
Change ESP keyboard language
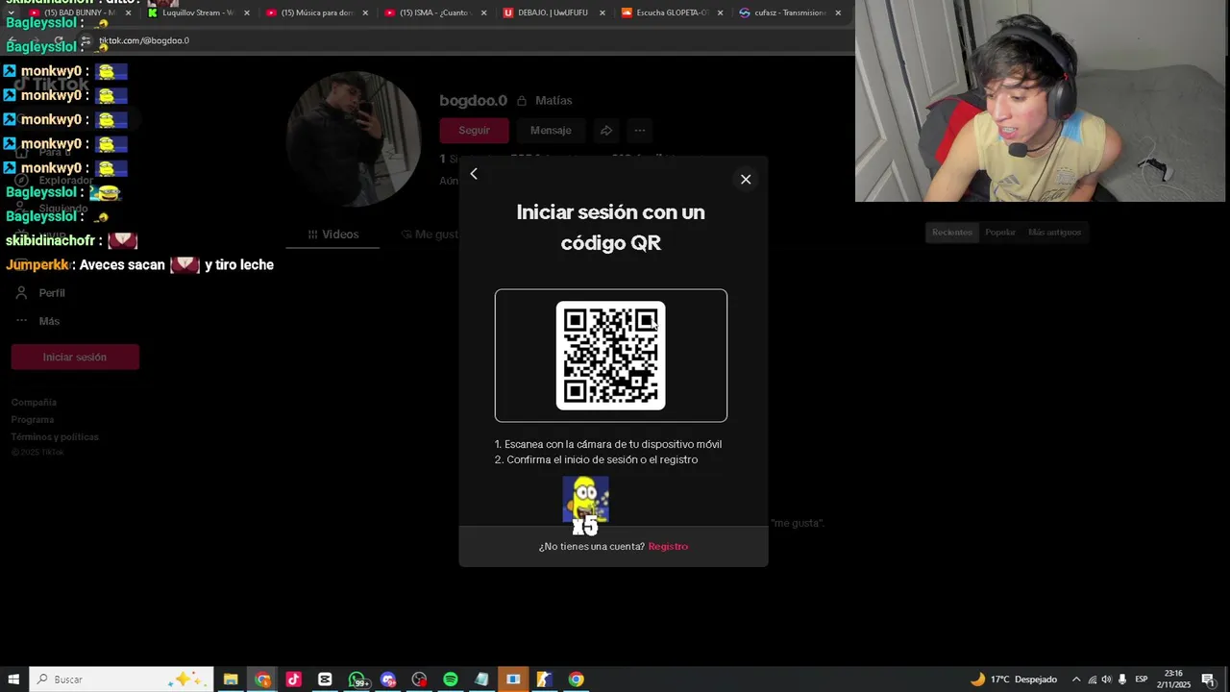(x=1142, y=680)
